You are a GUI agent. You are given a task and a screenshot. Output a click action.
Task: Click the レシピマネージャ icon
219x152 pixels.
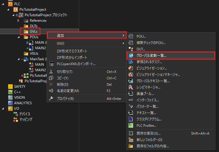(x=131, y=87)
